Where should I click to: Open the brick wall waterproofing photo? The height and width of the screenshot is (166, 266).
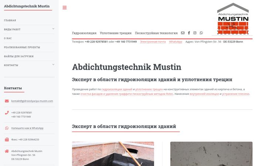pos(113,154)
